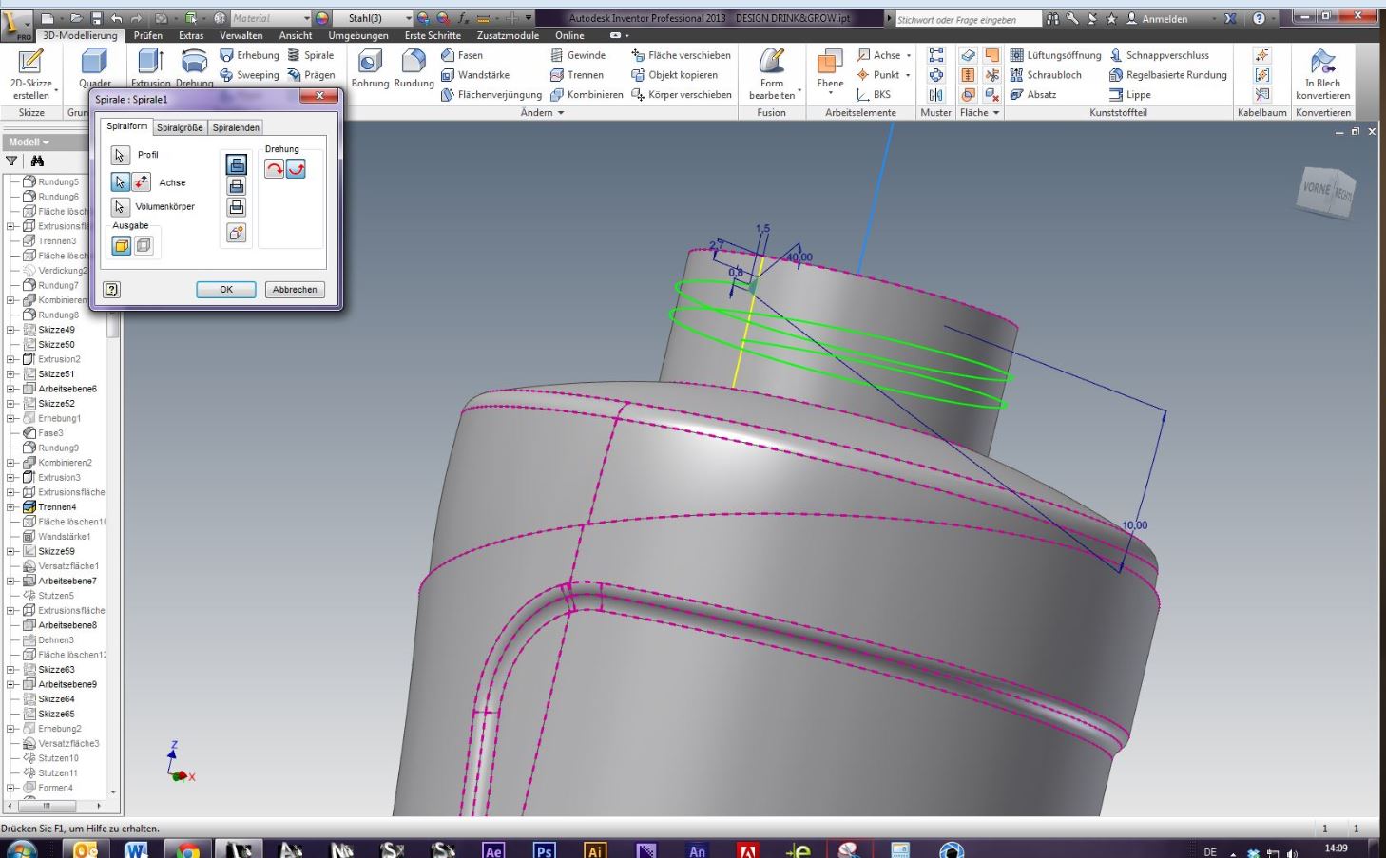Open help in the Spirale dialog
Screen dimensions: 1386x858
(112, 290)
